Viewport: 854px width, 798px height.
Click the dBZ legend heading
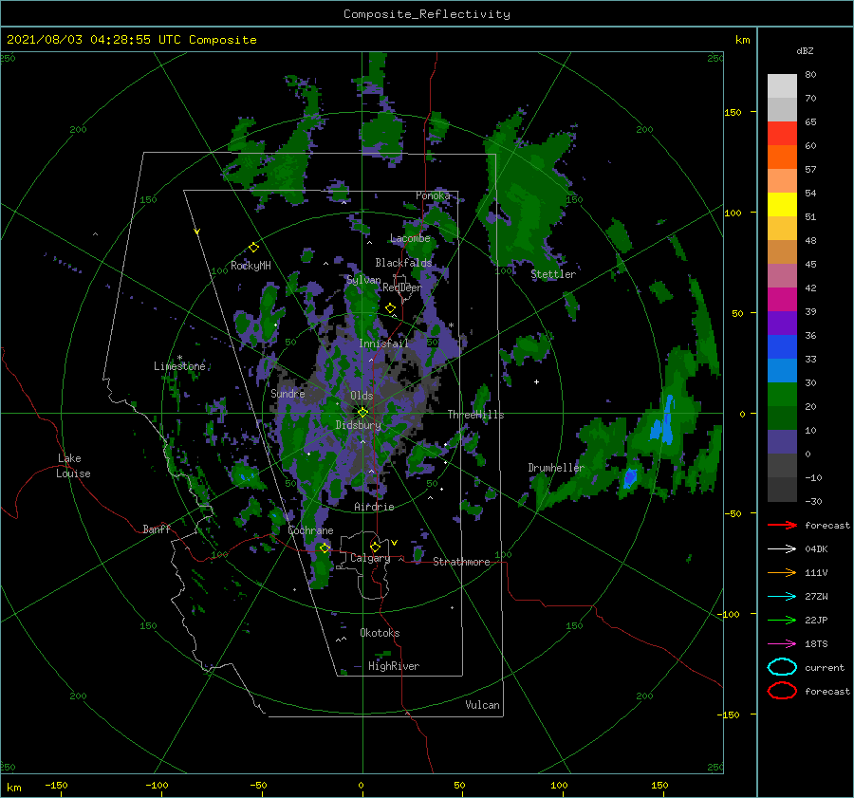pos(805,51)
